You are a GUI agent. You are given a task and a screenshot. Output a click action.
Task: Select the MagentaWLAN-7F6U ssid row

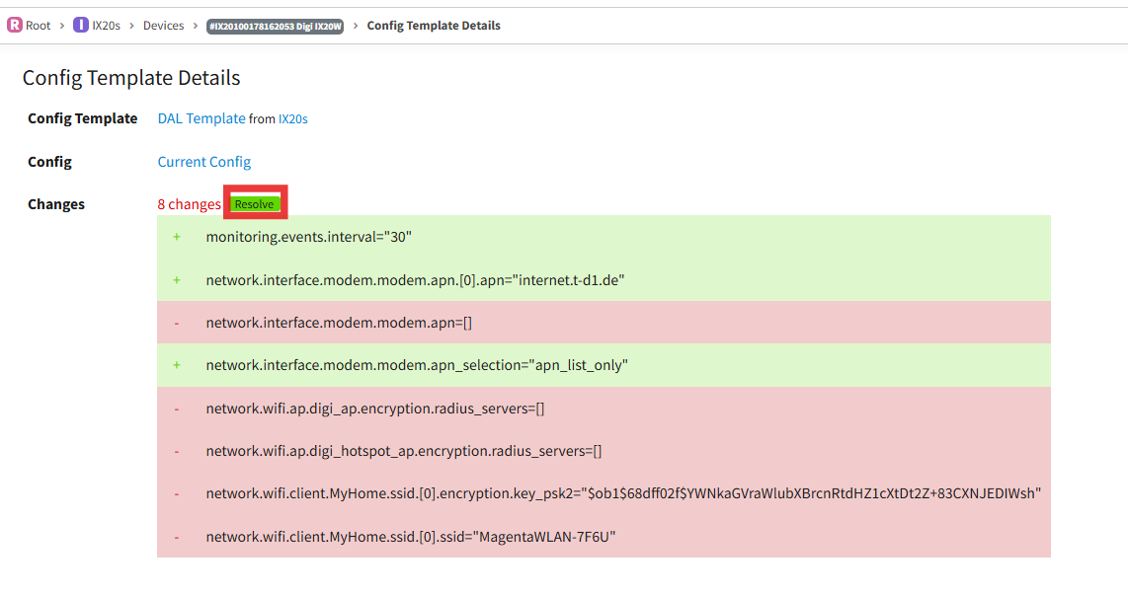tap(604, 536)
